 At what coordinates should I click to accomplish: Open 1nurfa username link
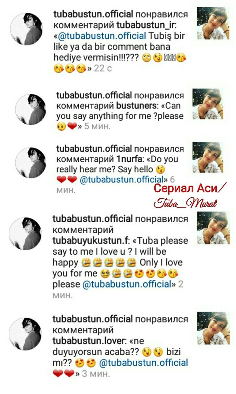tap(129, 159)
